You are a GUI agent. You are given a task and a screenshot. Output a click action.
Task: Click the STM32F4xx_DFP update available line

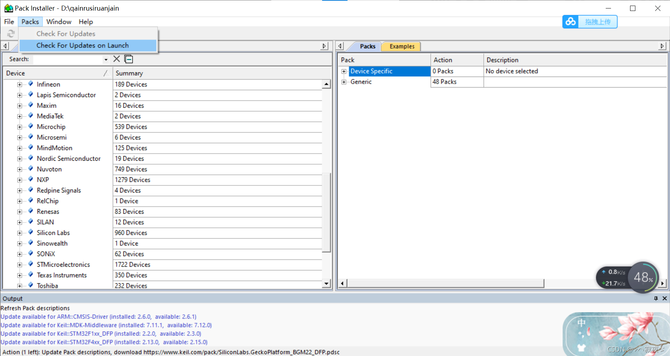[104, 342]
